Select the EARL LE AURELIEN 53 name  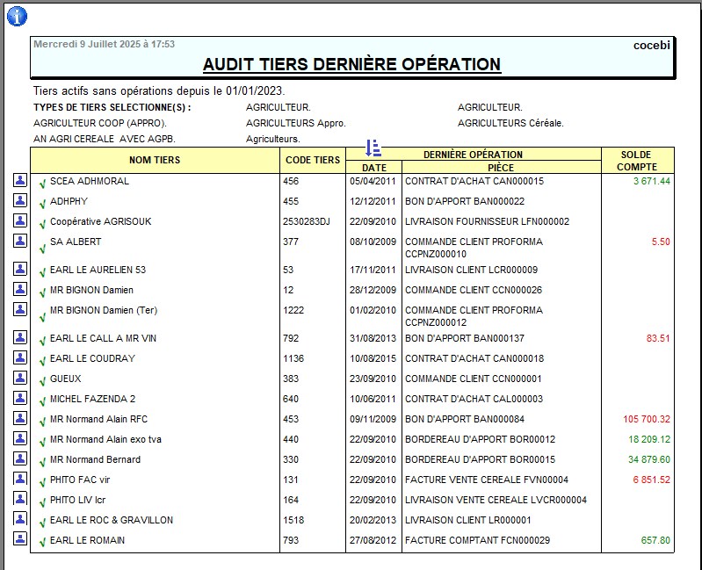coord(98,270)
